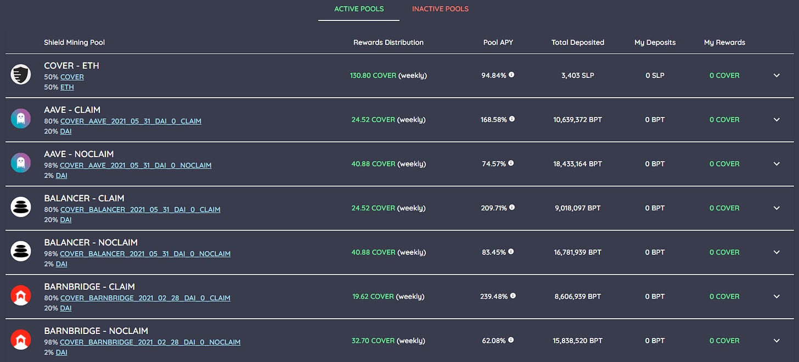The image size is (799, 362).
Task: Expand the BALANCER - CLAIM row chevron
Action: pyautogui.click(x=777, y=208)
